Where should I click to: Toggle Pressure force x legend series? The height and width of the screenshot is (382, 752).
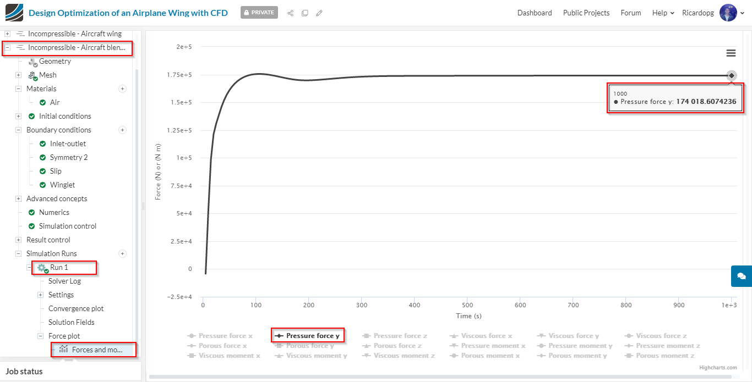(x=220, y=336)
